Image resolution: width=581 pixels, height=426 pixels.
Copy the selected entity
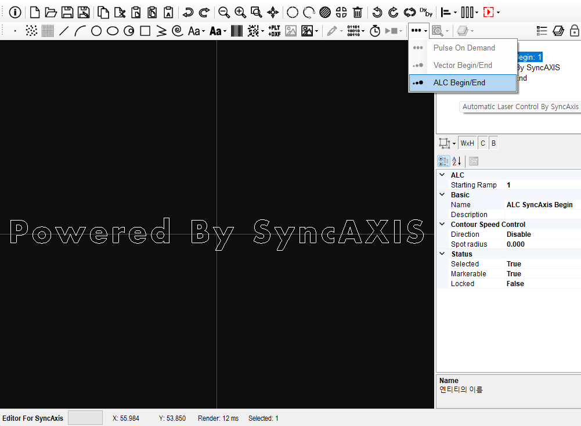[x=103, y=12]
